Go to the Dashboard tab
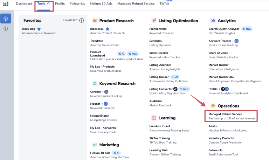This screenshot has height=160, width=269. (x=24, y=4)
